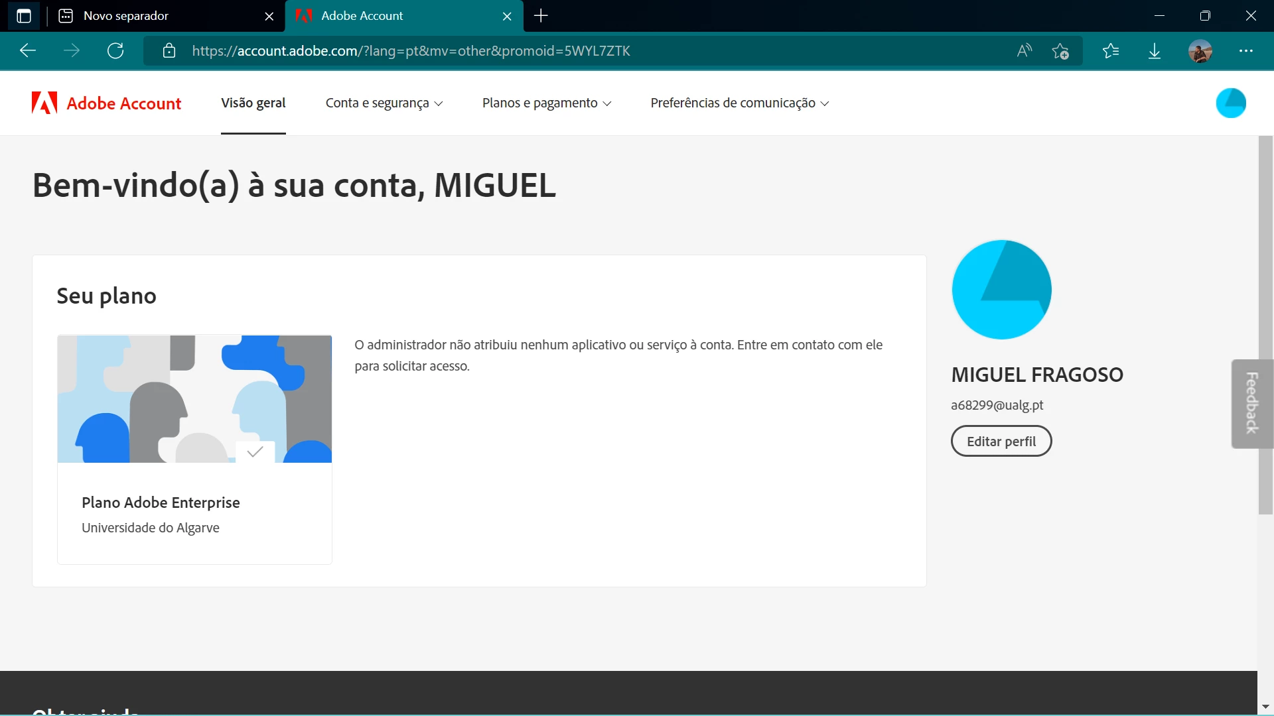Click Plano Adobe Enterprise card thumbnail

(194, 399)
